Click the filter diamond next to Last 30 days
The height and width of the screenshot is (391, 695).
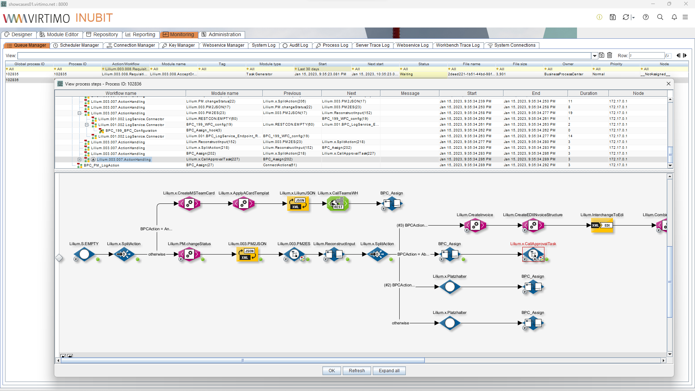(296, 69)
